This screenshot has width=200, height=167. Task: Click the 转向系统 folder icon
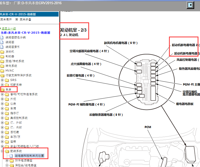tap(2, 66)
